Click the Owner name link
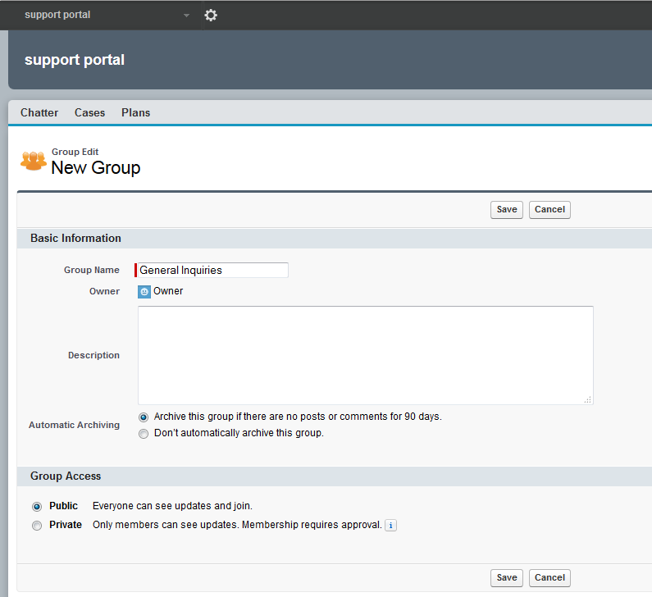 point(168,291)
